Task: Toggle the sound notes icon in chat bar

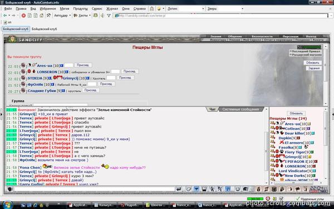Action: (x=228, y=189)
